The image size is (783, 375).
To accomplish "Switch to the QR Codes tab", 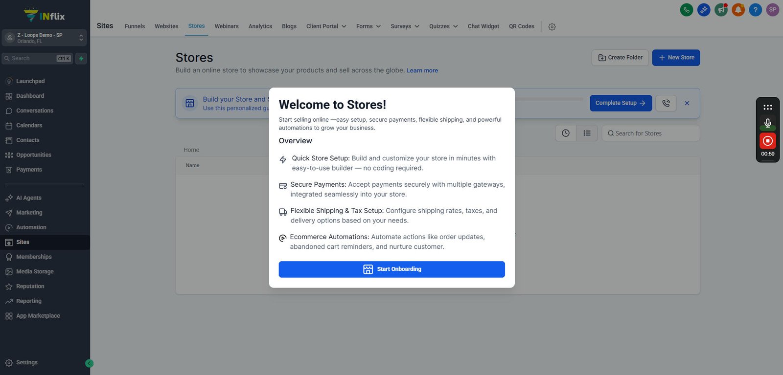I will [x=522, y=26].
